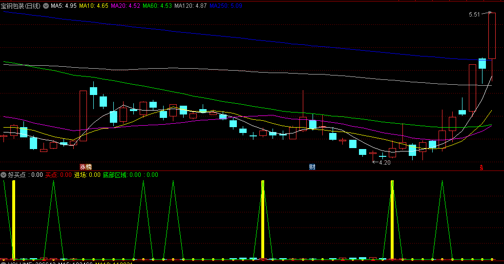The width and height of the screenshot is (504, 264).
Task: Click the red S marker icon
Action: click(482, 168)
